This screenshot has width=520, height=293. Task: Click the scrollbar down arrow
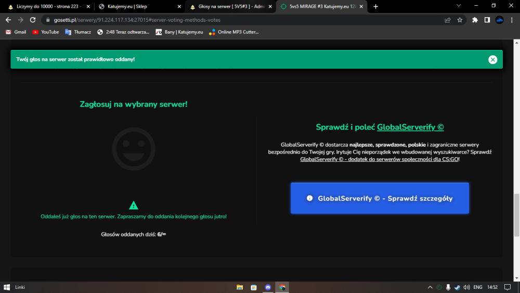(x=517, y=278)
